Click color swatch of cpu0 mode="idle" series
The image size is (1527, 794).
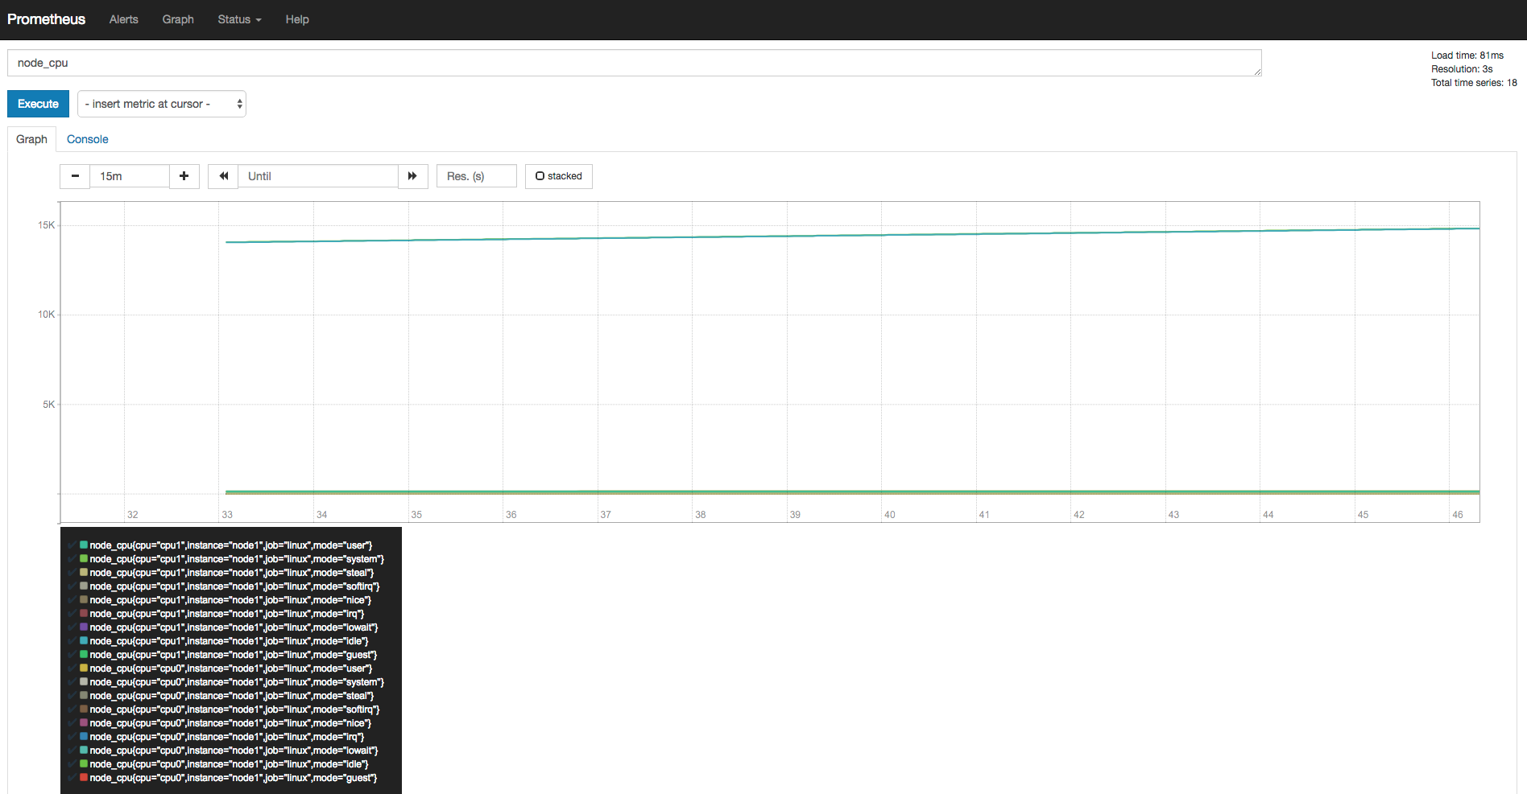[x=84, y=763]
